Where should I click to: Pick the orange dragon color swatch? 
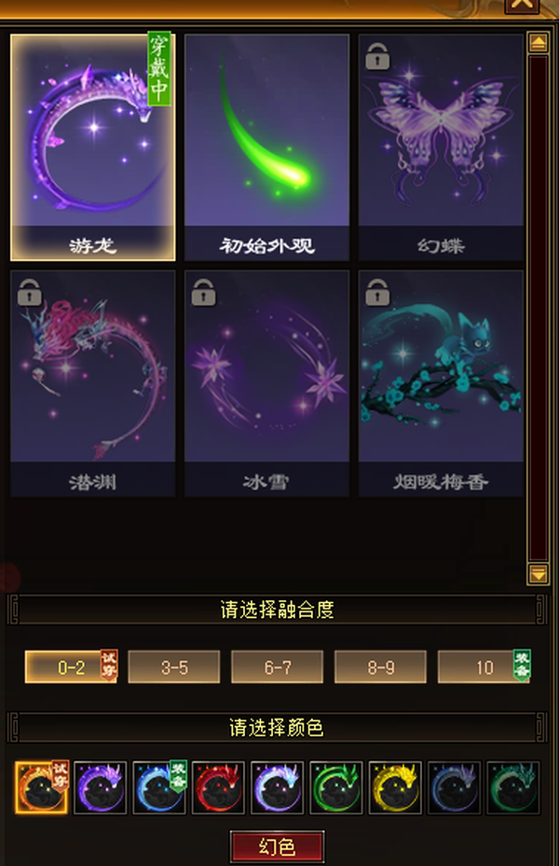point(41,788)
